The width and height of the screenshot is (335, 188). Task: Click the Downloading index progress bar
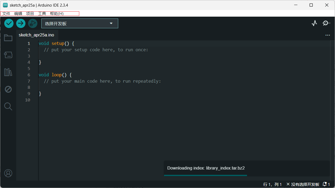pyautogui.click(x=205, y=175)
